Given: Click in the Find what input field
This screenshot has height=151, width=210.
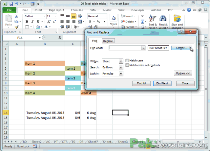Looking at the screenshot, I should click(125, 48).
